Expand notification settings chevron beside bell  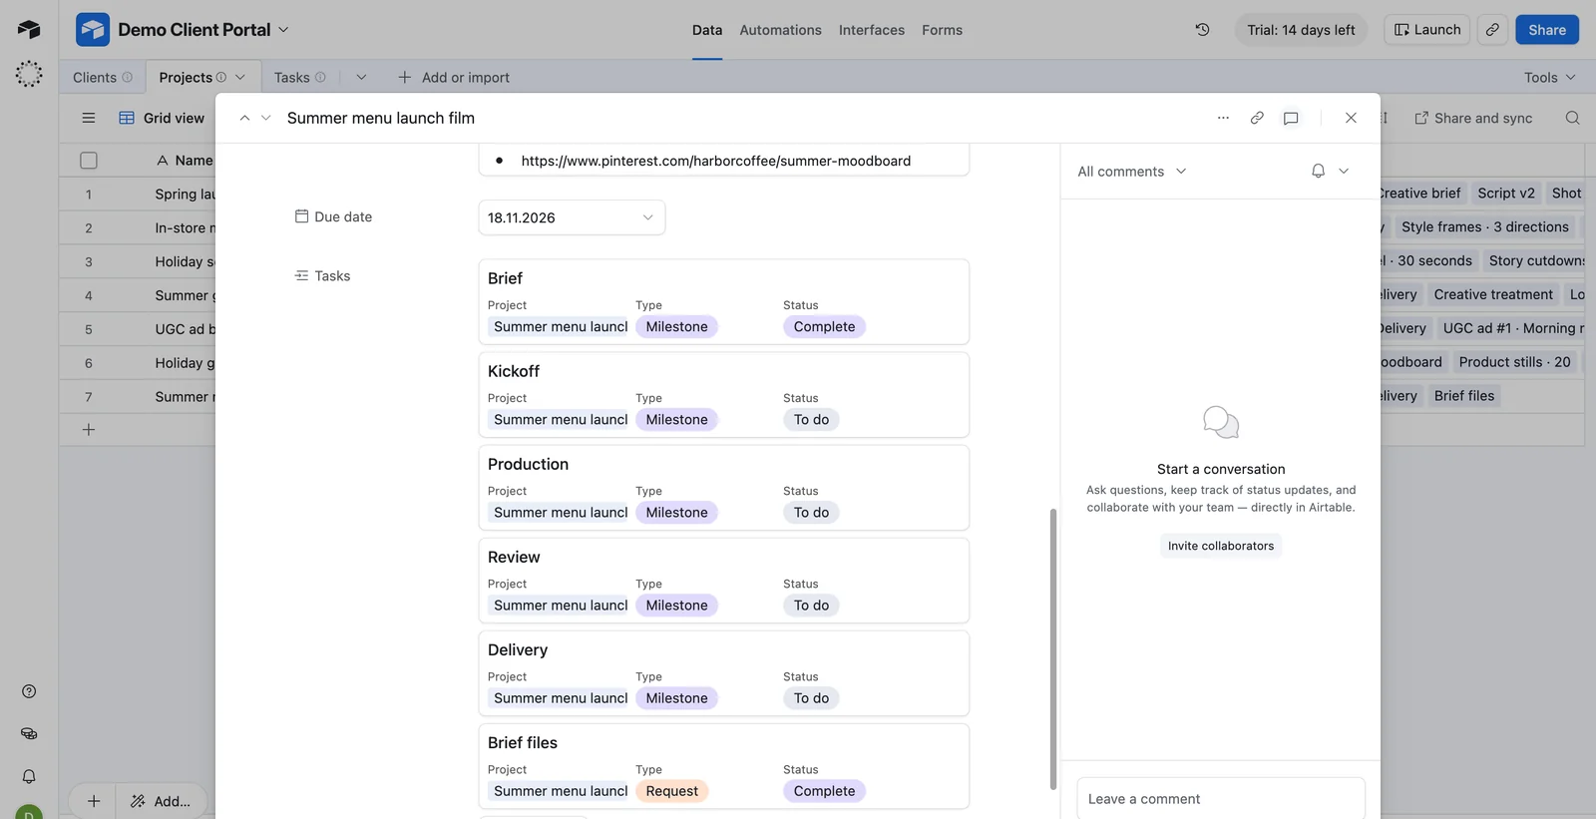(1344, 171)
